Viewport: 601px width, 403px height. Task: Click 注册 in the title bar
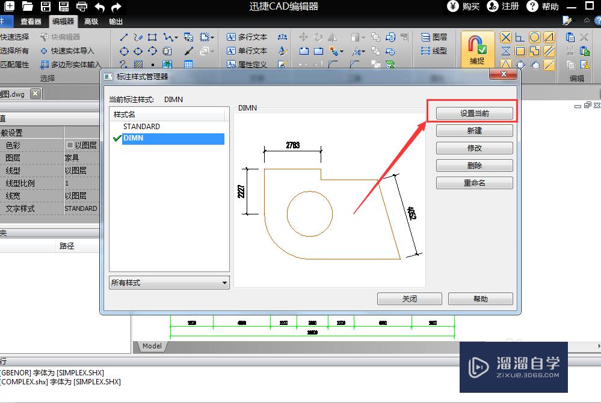(x=503, y=7)
